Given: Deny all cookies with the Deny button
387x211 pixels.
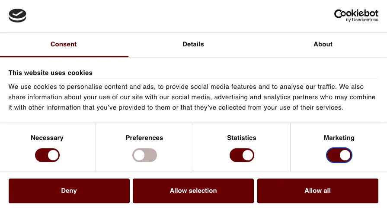Looking at the screenshot, I should 69,191.
